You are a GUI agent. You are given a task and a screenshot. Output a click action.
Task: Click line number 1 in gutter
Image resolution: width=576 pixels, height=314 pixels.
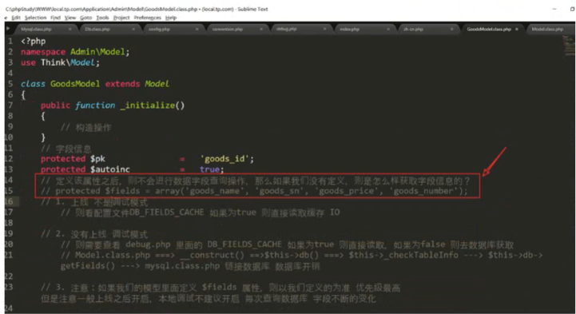10,41
